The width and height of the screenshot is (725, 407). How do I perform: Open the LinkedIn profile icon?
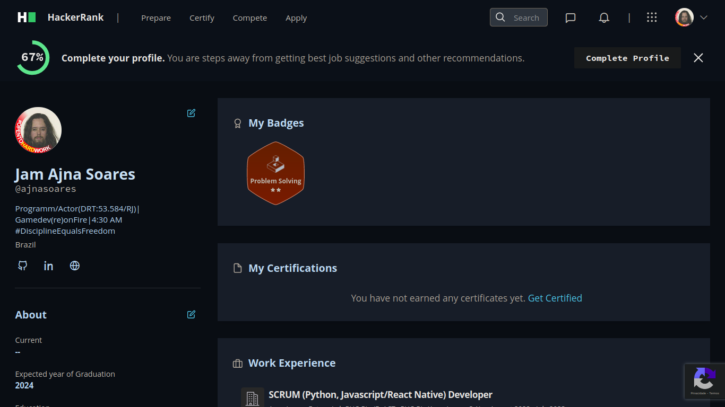(x=48, y=266)
